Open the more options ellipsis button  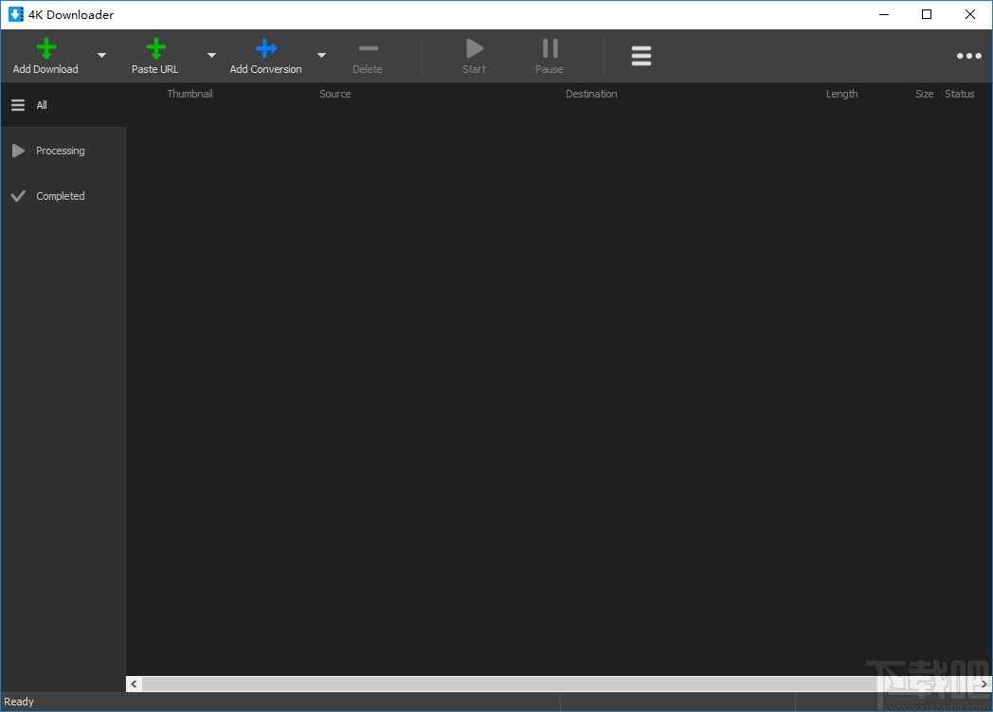coord(968,55)
